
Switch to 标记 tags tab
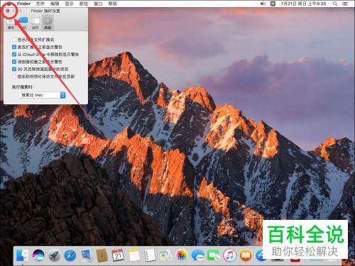click(x=23, y=23)
